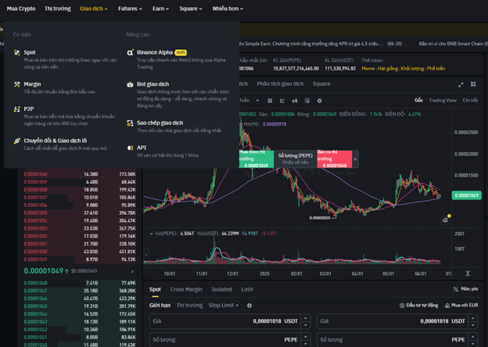Click Bán ra thị trường sell button

tap(335, 159)
